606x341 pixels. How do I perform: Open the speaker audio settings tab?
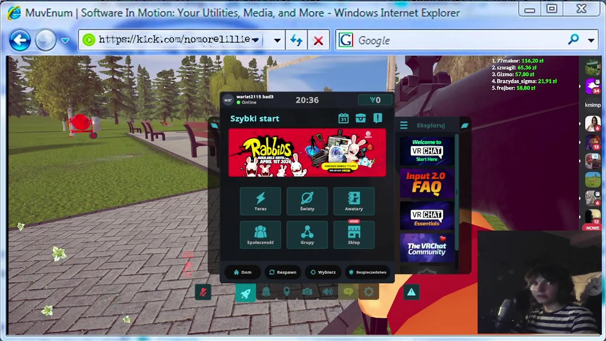[328, 292]
